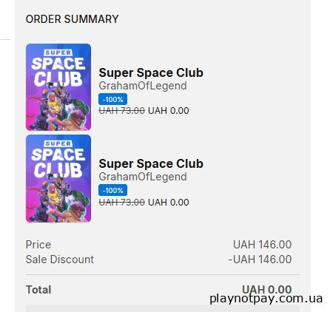Click the second item's UAH 0.00 price
This screenshot has width=330, height=312.
[169, 203]
